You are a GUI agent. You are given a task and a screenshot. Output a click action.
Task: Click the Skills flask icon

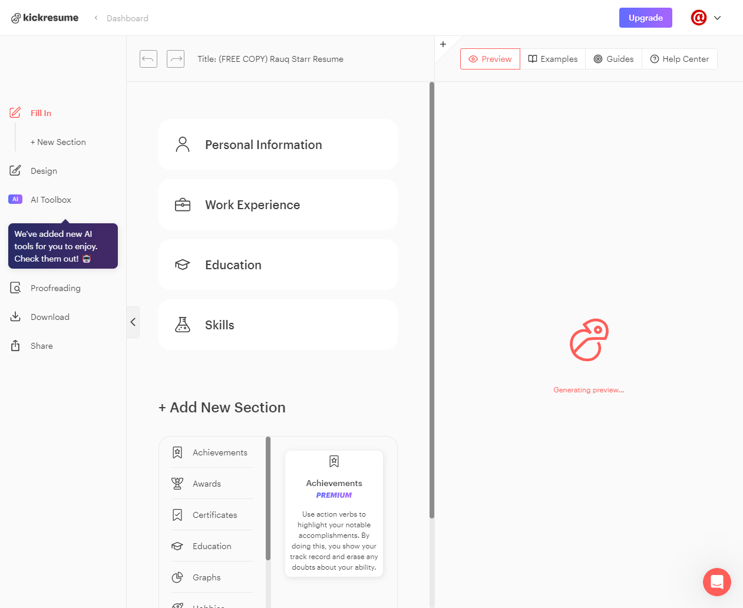(x=183, y=325)
